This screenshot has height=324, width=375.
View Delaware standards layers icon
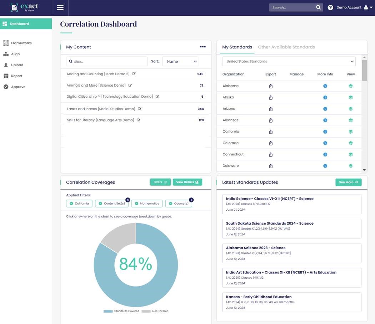click(351, 166)
